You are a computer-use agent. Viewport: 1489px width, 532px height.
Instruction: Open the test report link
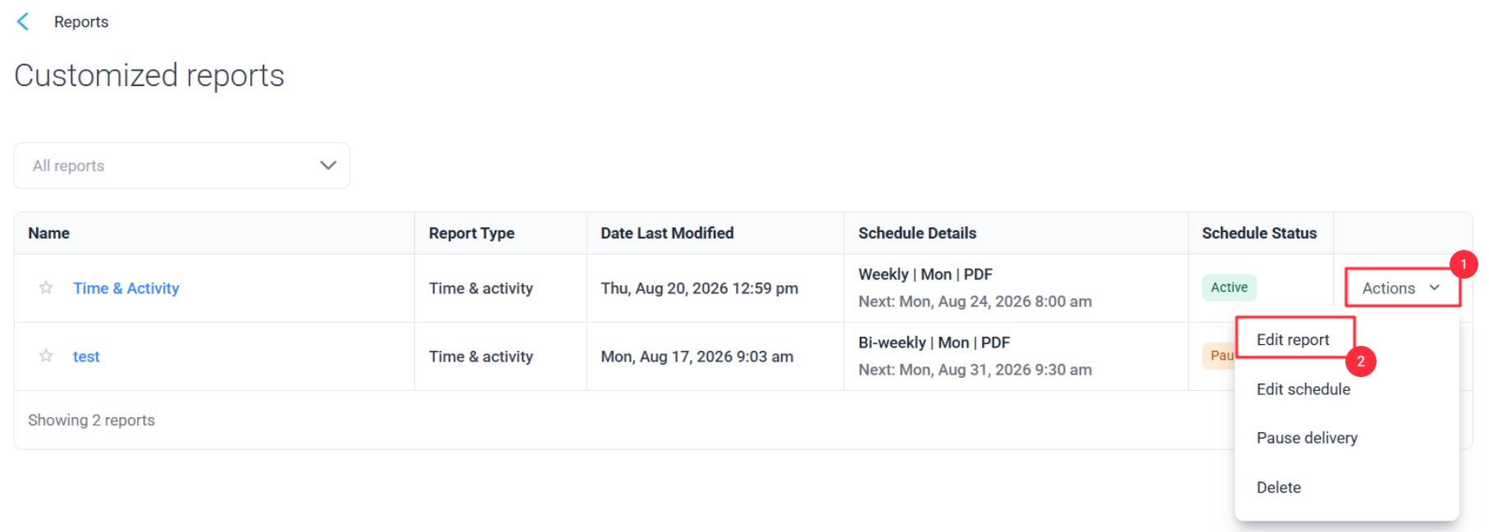pos(86,357)
